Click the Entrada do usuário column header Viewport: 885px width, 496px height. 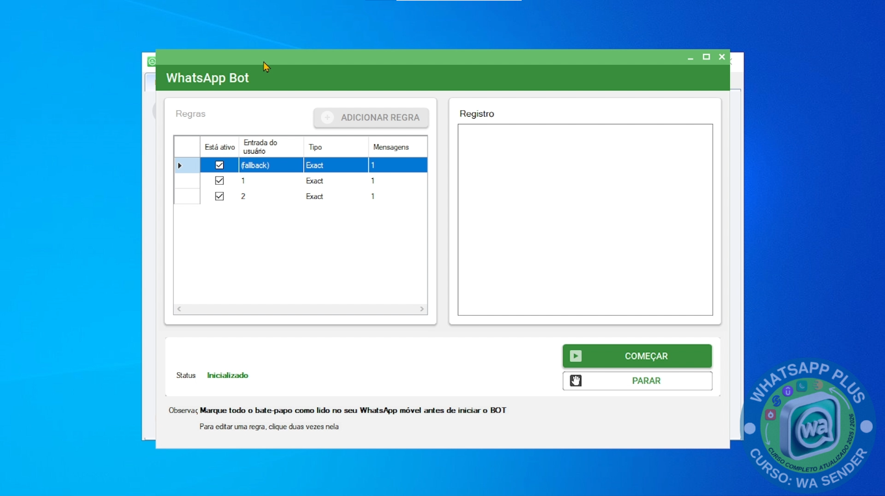(x=271, y=147)
